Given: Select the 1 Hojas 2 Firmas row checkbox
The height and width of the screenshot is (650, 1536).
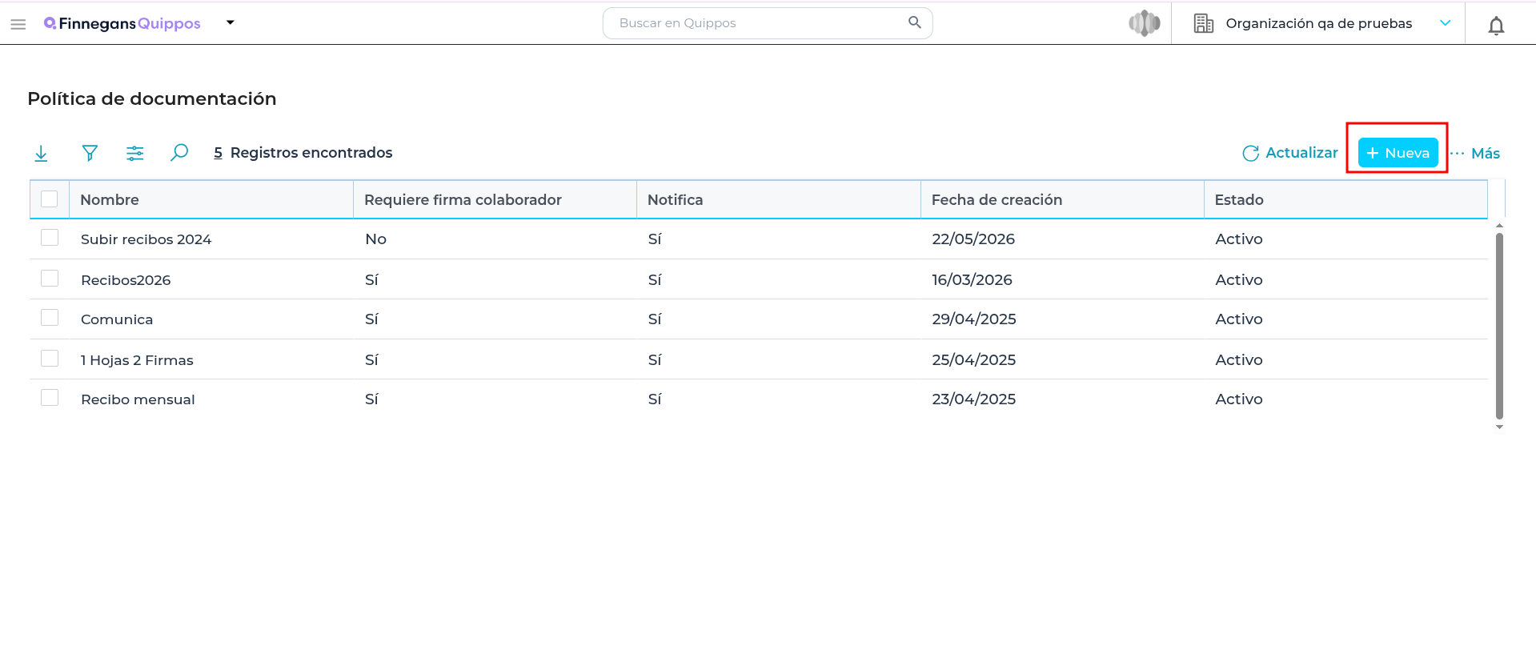Looking at the screenshot, I should [x=50, y=358].
